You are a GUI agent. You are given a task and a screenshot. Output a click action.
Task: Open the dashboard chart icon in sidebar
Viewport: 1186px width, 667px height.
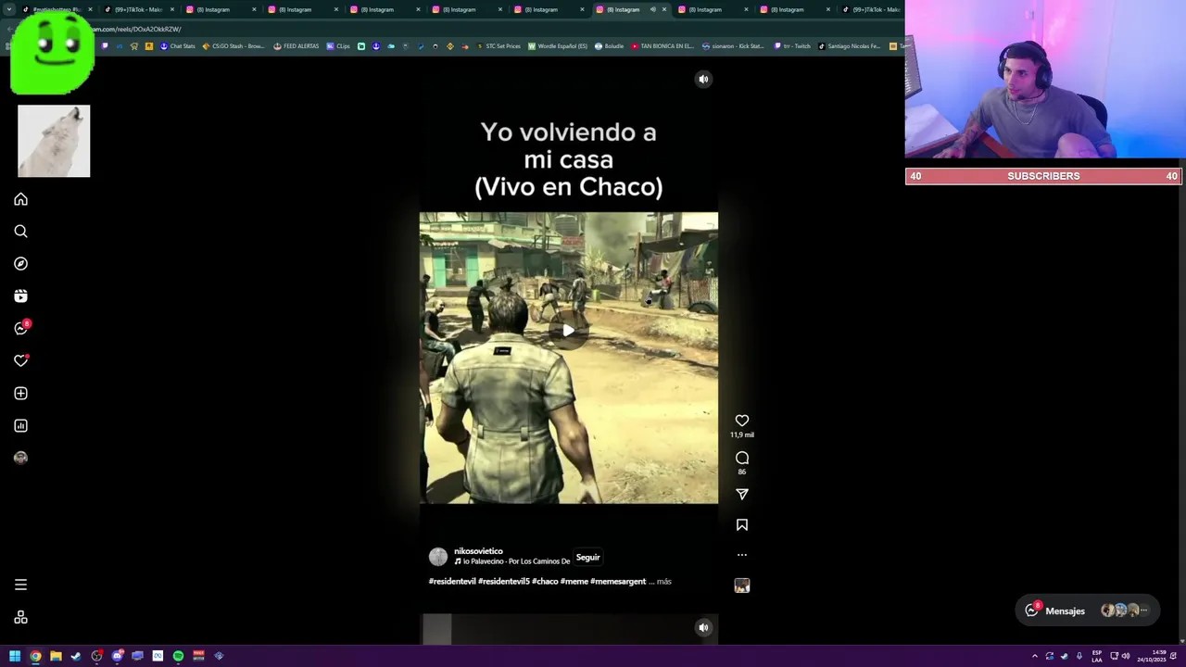coord(20,426)
